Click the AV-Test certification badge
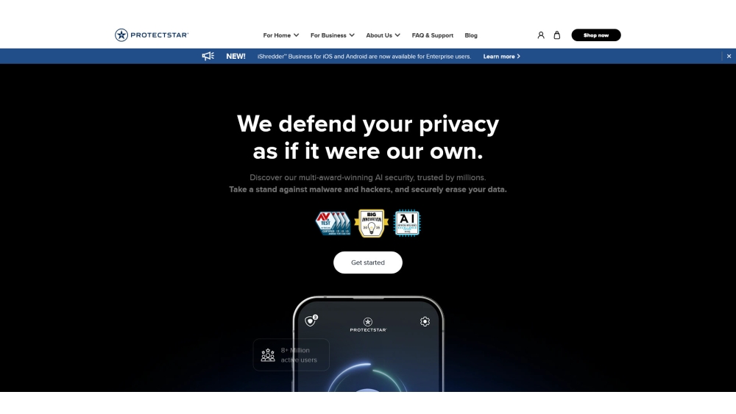 pyautogui.click(x=333, y=223)
